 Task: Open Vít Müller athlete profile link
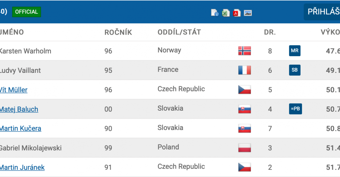point(14,90)
